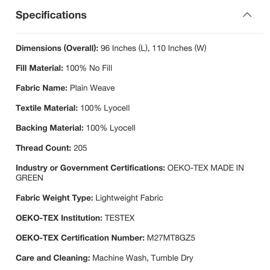Click the Machine Wash, Tumble Dry value
Screen dimensions: 270x270
143,258
